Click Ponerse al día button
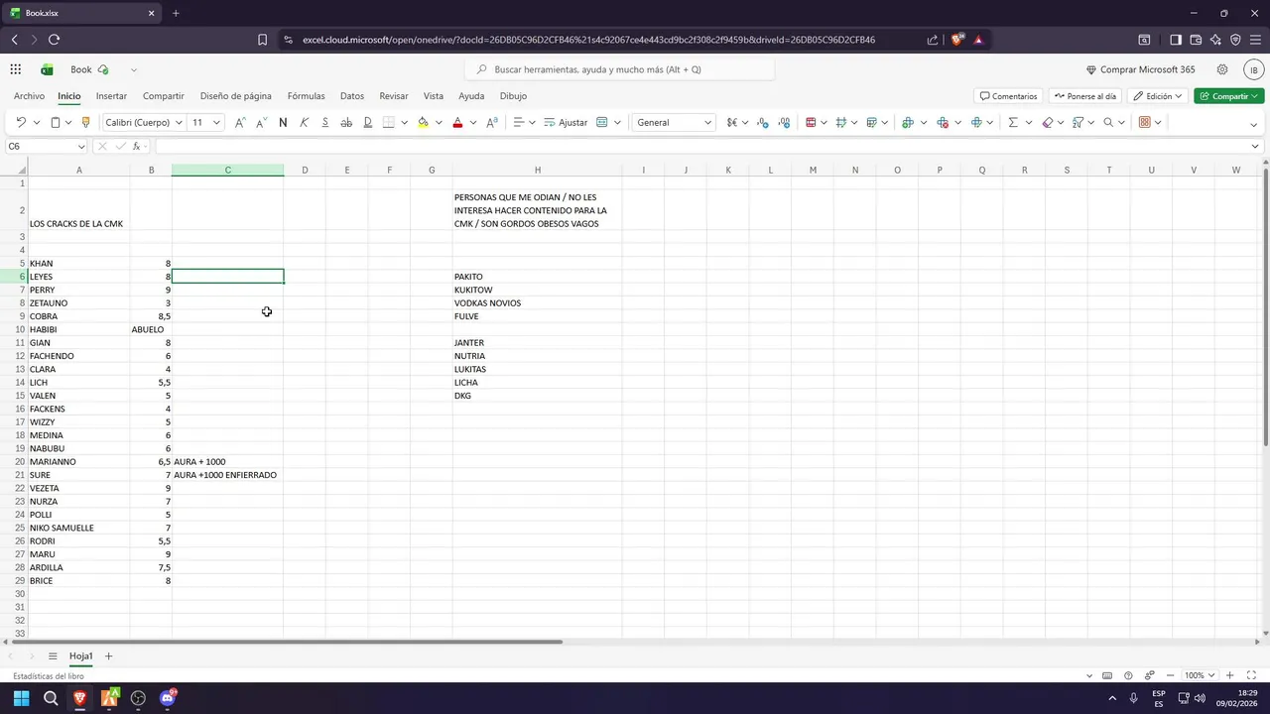Viewport: 1270px width, 714px height. [1084, 96]
